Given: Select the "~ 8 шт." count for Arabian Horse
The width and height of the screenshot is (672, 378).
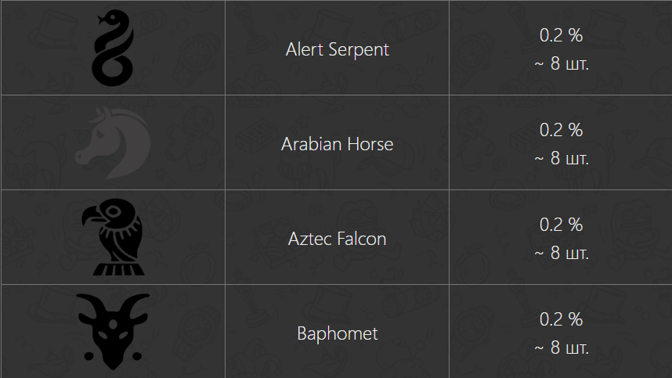Looking at the screenshot, I should 561,159.
